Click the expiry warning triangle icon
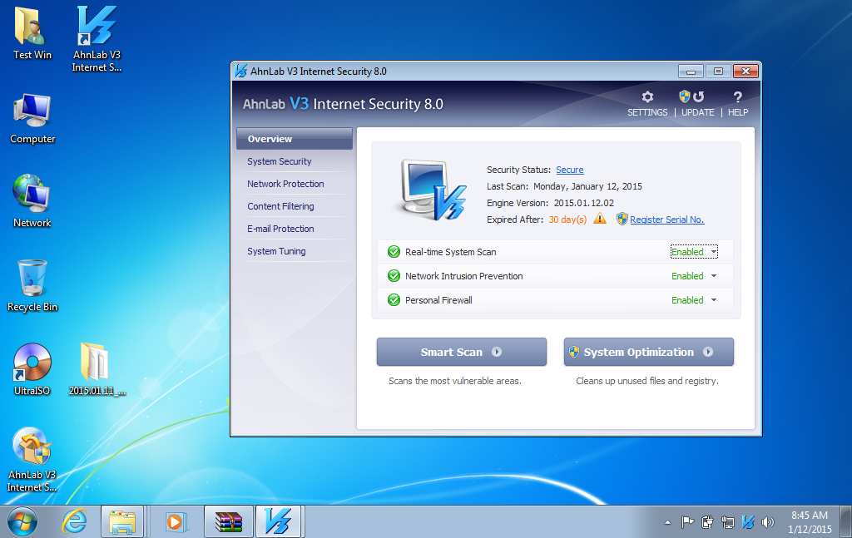 (600, 219)
